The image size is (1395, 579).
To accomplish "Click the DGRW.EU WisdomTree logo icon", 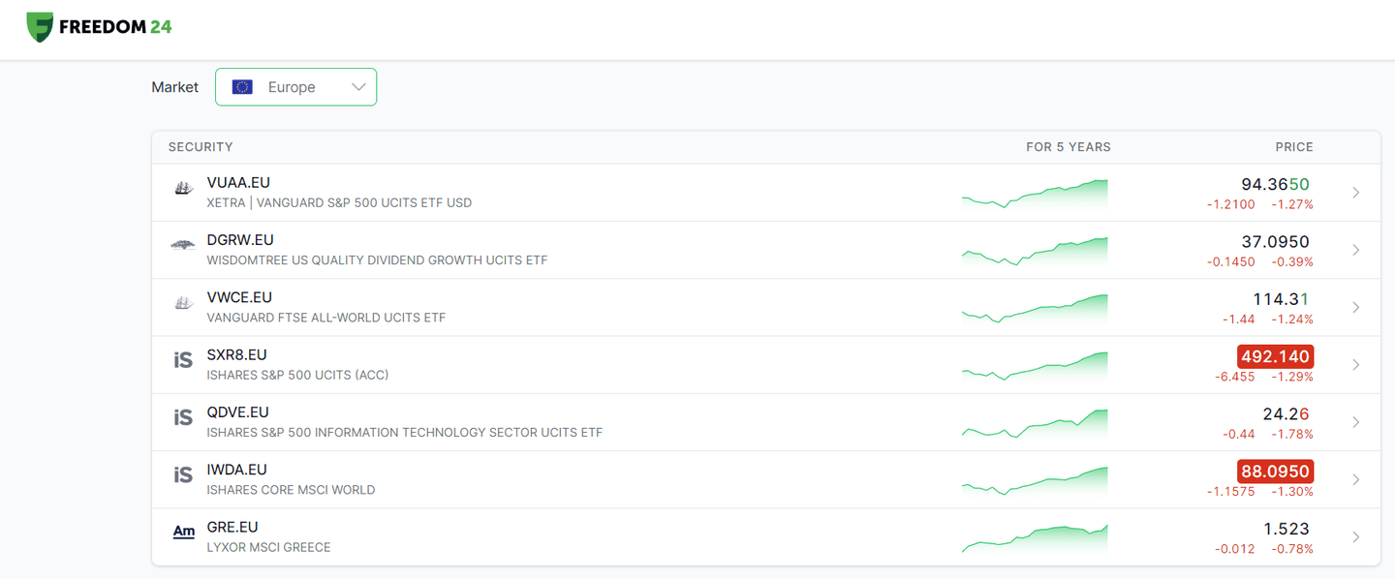I will click(x=183, y=245).
